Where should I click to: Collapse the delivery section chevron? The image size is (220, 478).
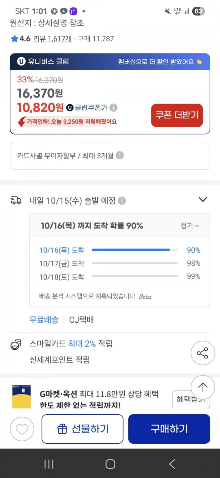(x=203, y=199)
